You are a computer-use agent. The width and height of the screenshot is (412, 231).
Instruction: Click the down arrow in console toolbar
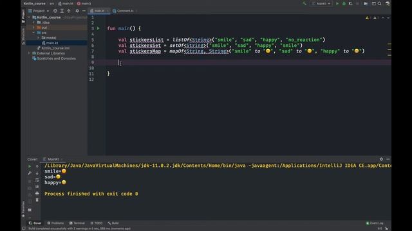[x=37, y=173]
